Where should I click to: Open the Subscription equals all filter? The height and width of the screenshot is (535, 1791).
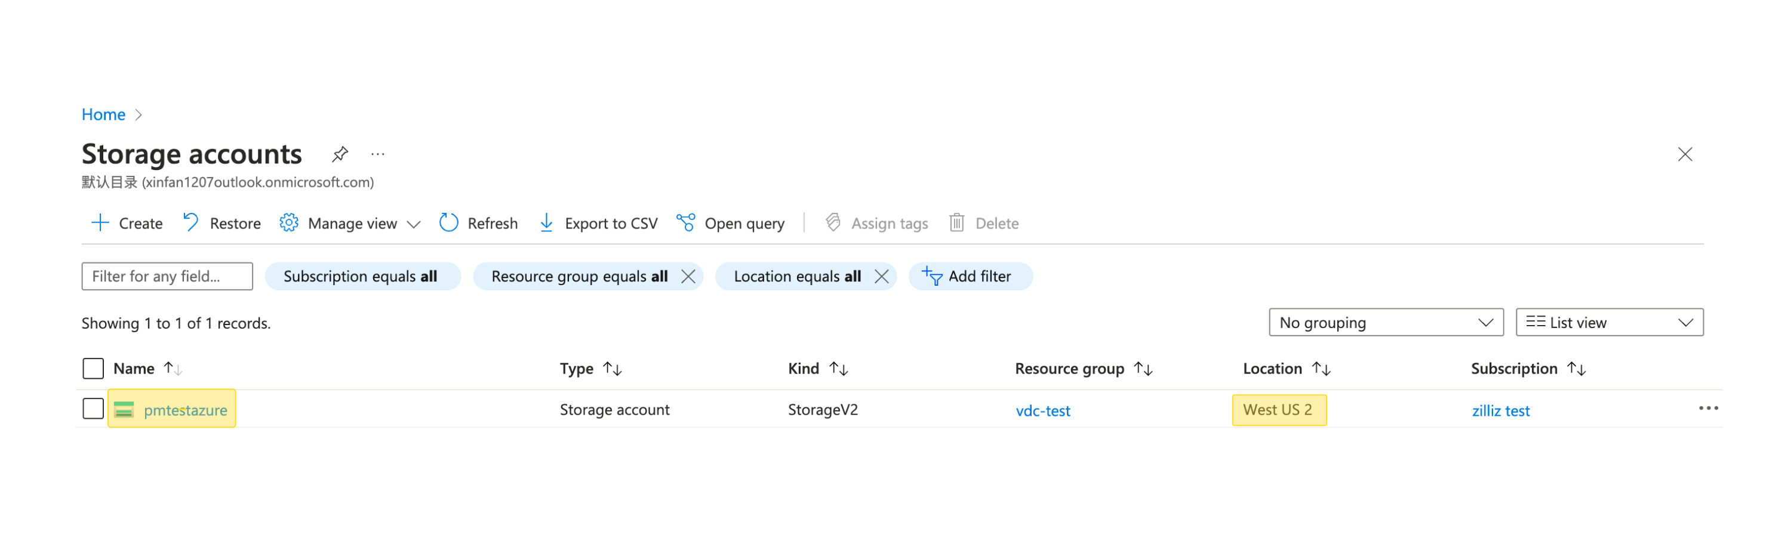362,276
